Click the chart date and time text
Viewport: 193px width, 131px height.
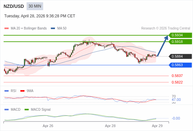[40, 16]
